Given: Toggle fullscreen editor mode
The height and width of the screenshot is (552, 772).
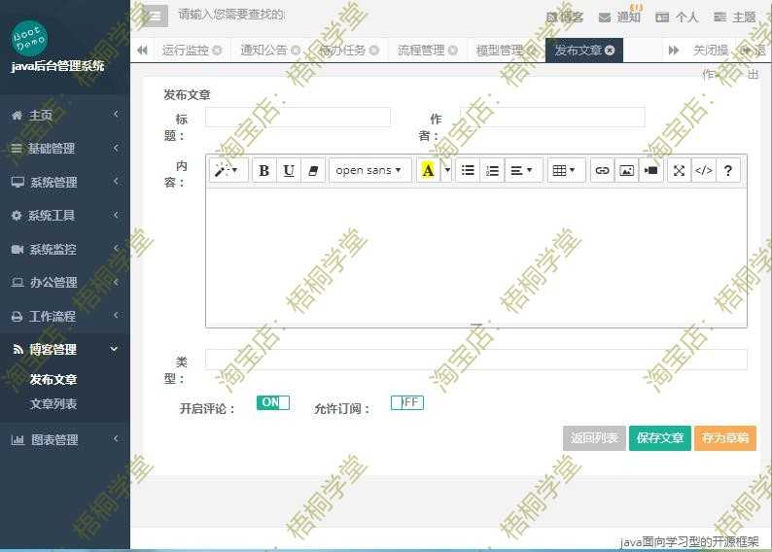Looking at the screenshot, I should [x=679, y=171].
